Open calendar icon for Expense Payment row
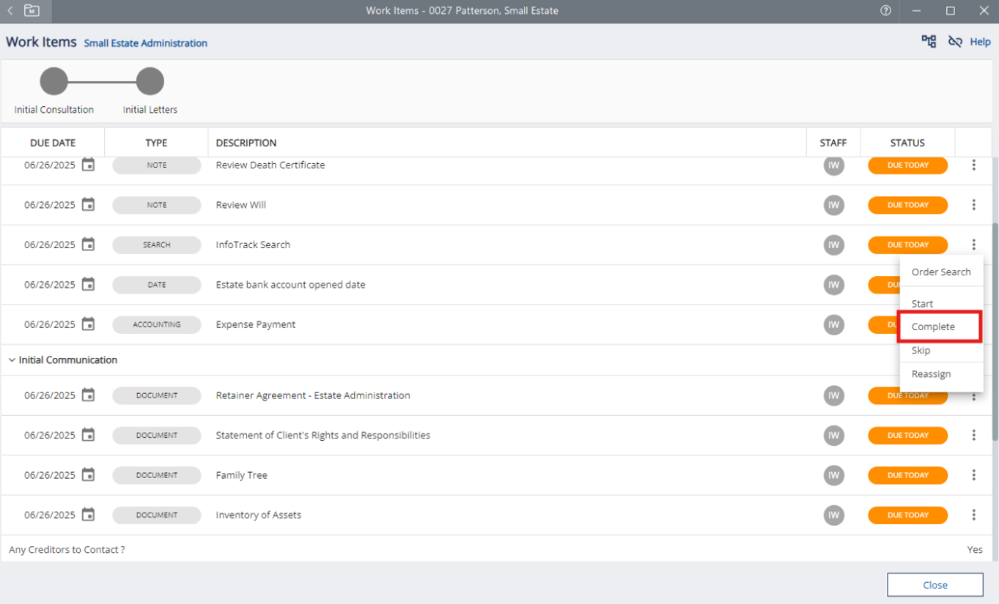 88,324
